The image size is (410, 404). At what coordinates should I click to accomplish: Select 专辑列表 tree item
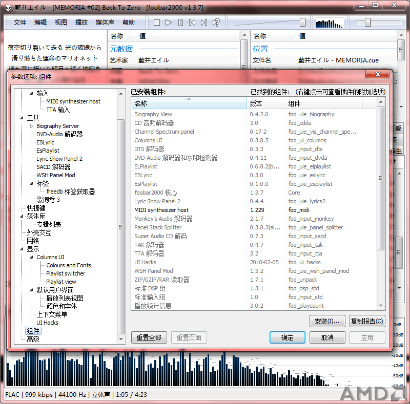coord(49,224)
